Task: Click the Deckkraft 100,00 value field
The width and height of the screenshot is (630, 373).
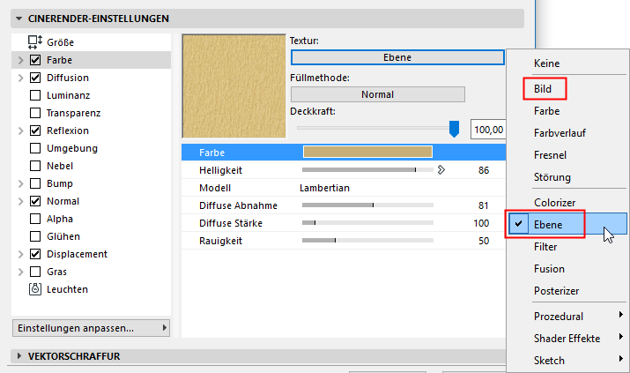Action: point(488,130)
